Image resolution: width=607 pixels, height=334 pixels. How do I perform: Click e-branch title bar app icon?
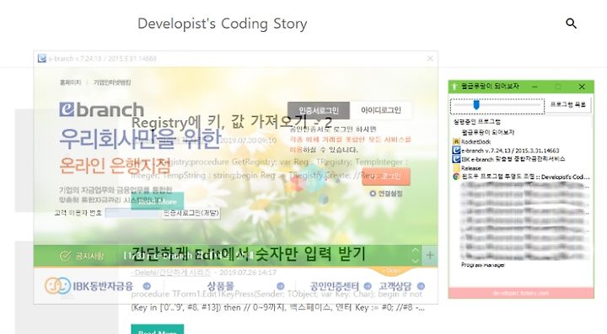pos(42,58)
